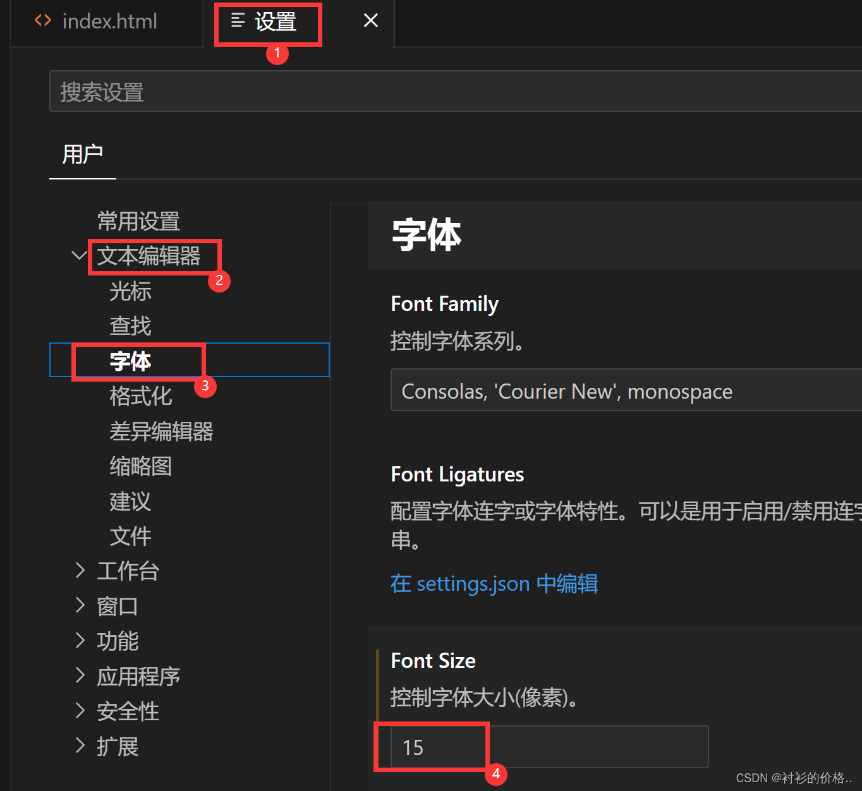Click the 字体 section heading
This screenshot has height=791, width=862.
coord(427,235)
